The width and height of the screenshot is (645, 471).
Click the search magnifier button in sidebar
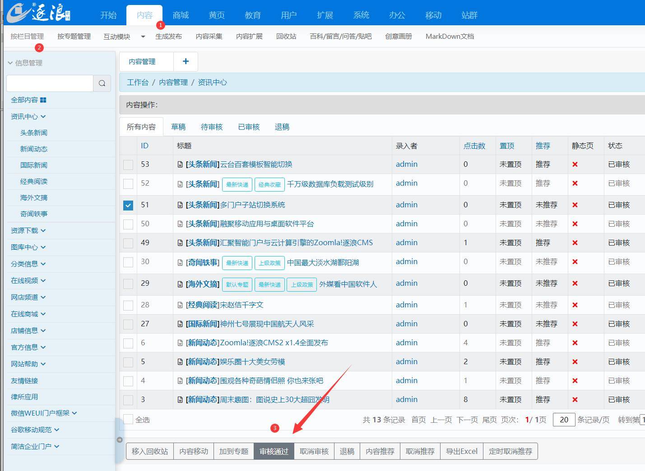[102, 83]
